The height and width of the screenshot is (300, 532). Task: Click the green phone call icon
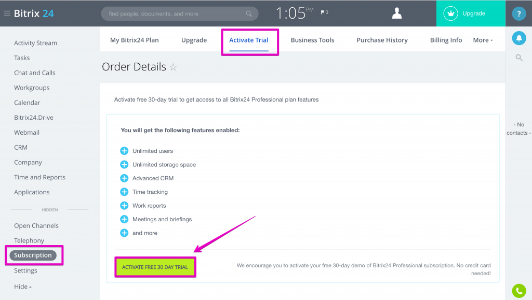coord(519,291)
